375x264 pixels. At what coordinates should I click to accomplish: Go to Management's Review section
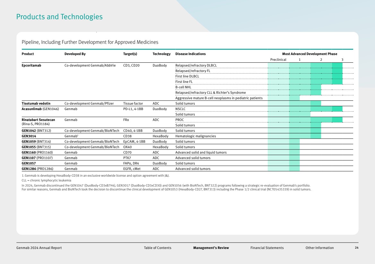[x=211, y=248]
